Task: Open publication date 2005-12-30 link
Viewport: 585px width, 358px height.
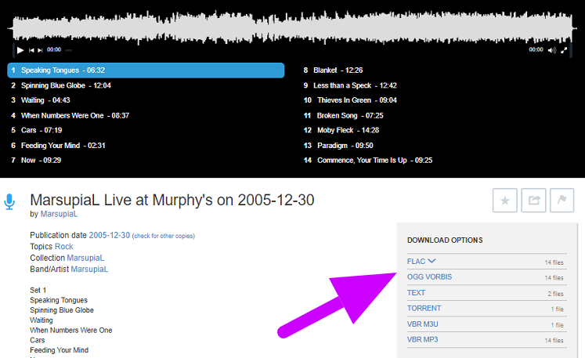Action: point(110,235)
